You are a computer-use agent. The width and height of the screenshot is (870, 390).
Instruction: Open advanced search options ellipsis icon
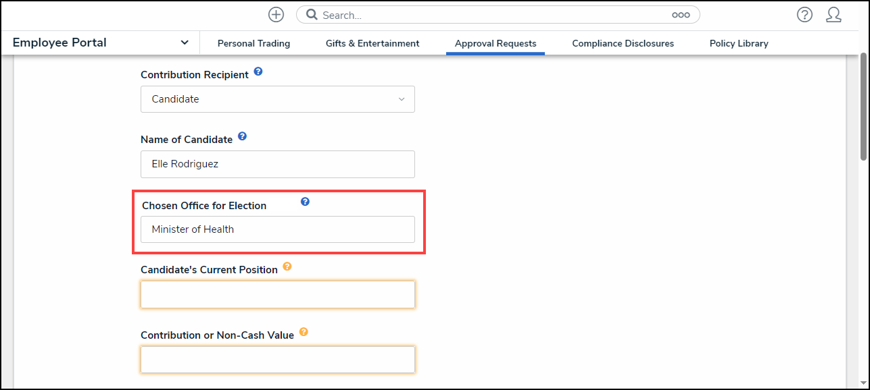[x=680, y=15]
